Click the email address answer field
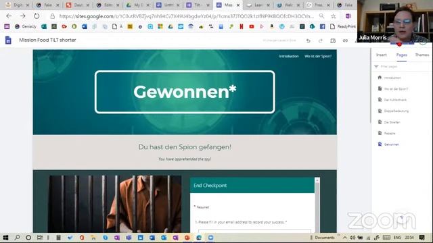 [254, 231]
